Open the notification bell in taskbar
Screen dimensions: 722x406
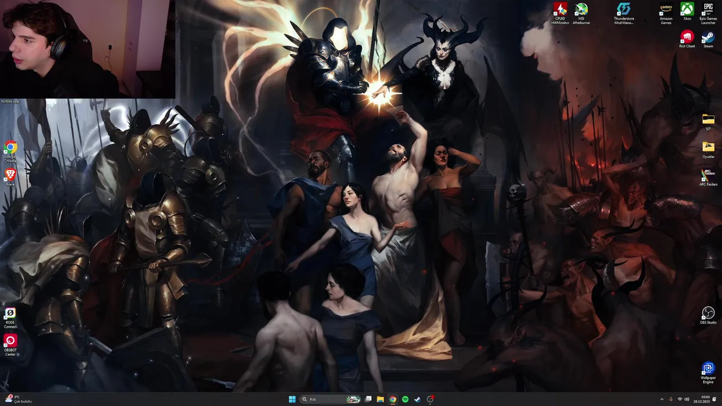click(715, 399)
